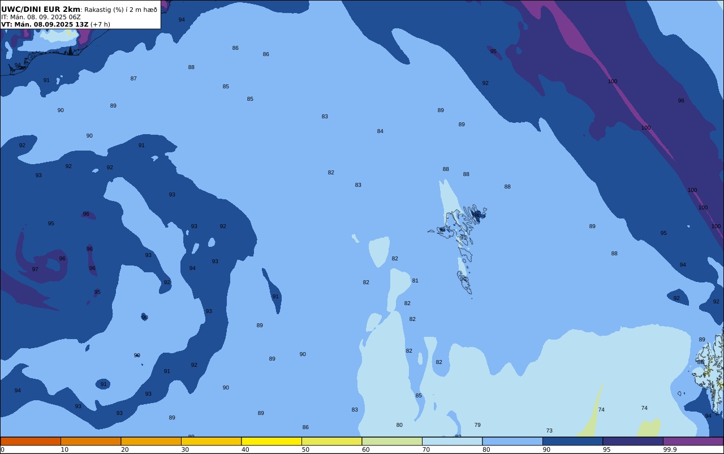The image size is (724, 454).
Task: Pick the dark blue 90–95 legend swatch
Action: coord(572,441)
